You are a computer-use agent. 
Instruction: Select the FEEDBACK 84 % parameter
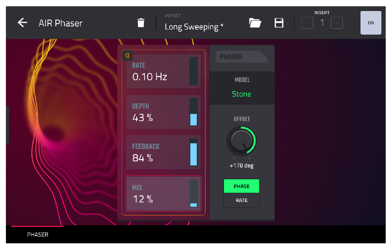click(163, 153)
